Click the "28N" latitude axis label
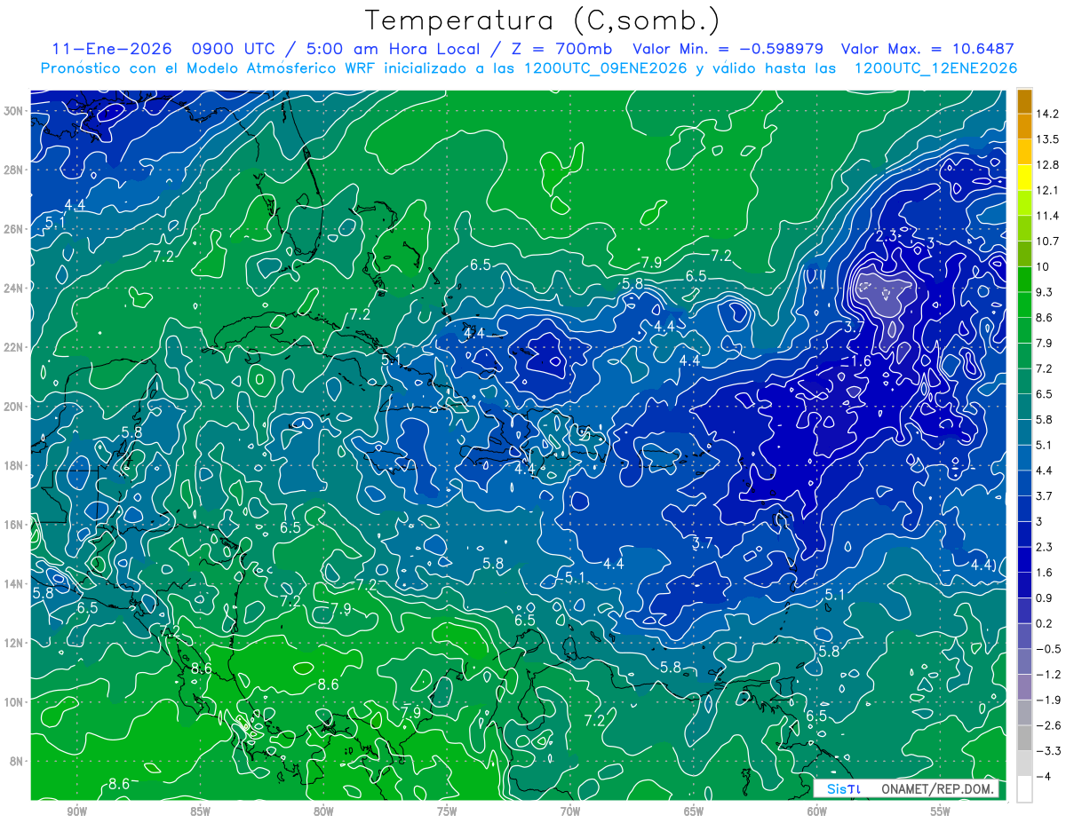 tap(15, 170)
